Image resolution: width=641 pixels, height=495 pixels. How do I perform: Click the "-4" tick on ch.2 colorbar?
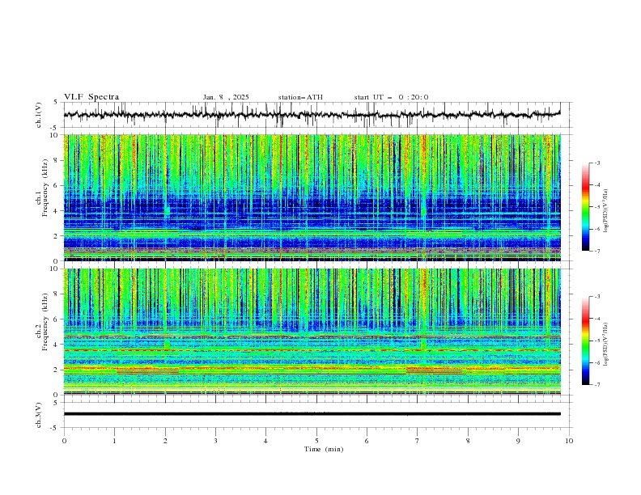click(x=597, y=319)
